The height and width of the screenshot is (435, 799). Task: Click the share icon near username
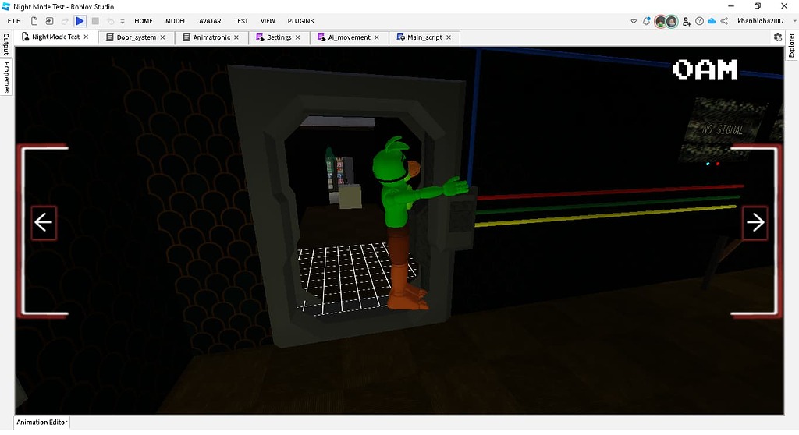tap(724, 21)
